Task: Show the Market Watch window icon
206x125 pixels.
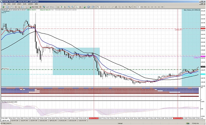Action: [12, 7]
